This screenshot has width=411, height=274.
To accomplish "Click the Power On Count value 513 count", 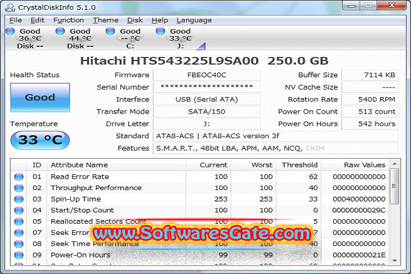I will (370, 111).
